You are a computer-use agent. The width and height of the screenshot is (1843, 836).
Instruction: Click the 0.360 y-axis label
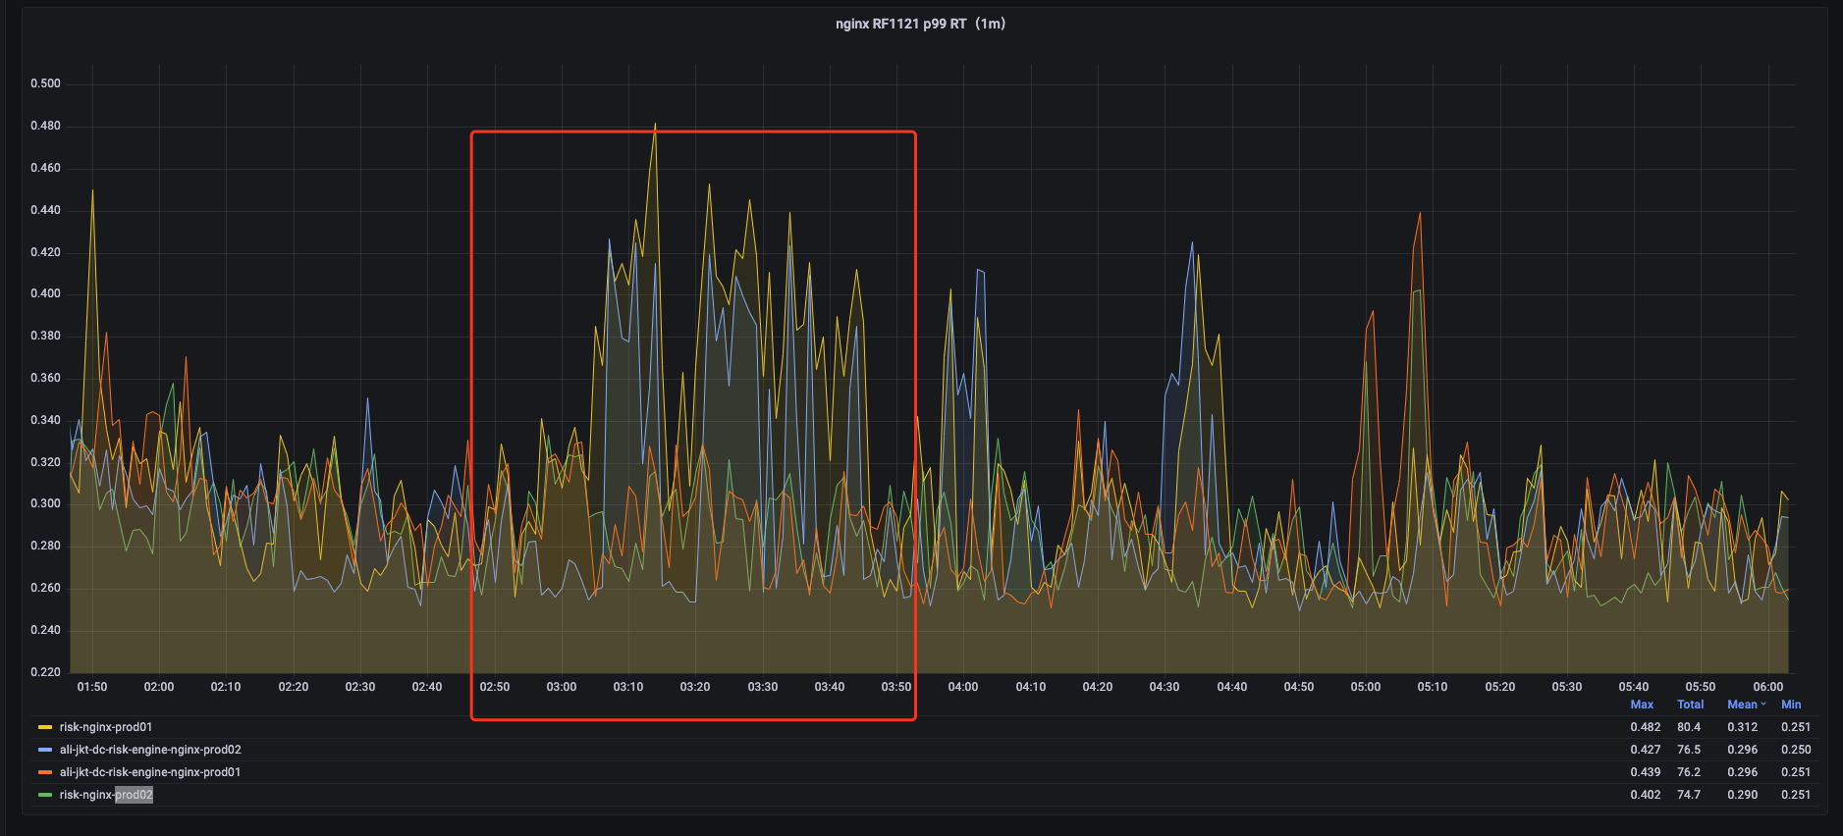tap(45, 378)
